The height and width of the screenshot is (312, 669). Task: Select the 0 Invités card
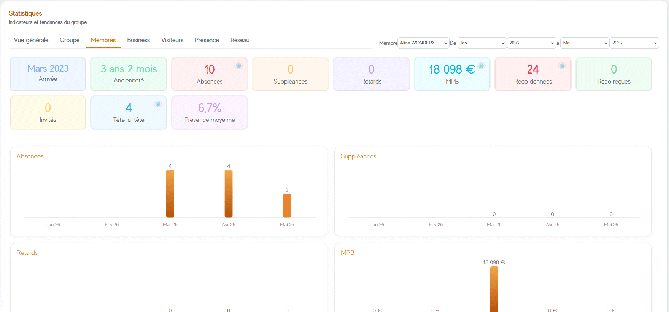click(x=48, y=112)
